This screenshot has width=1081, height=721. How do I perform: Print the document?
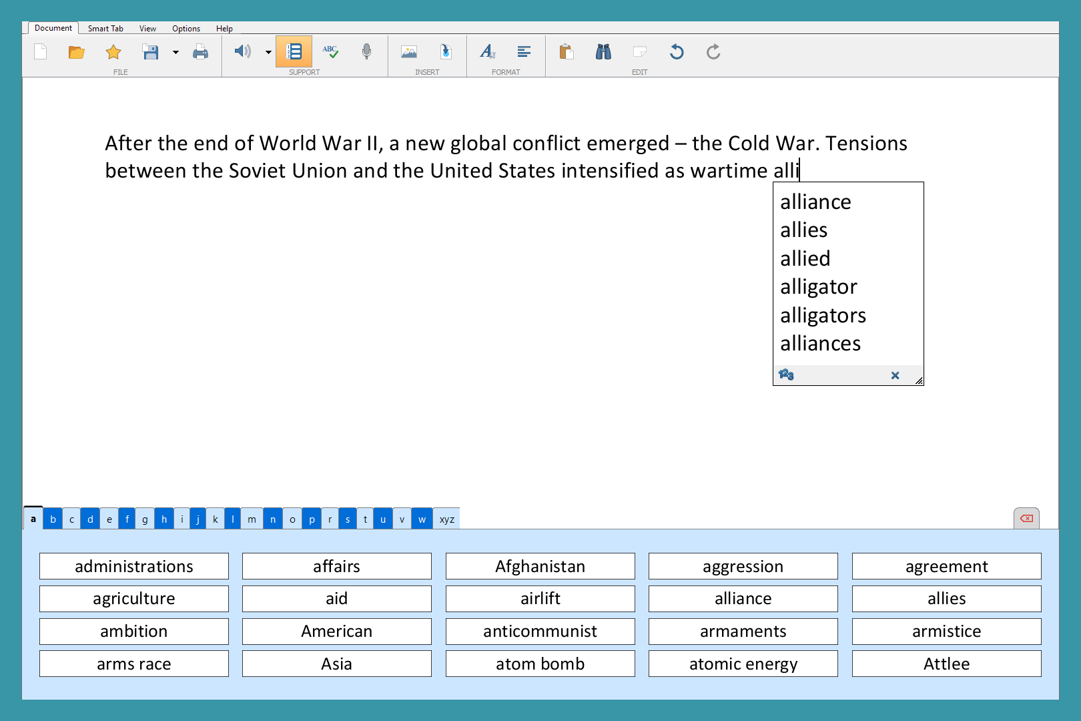pos(200,52)
